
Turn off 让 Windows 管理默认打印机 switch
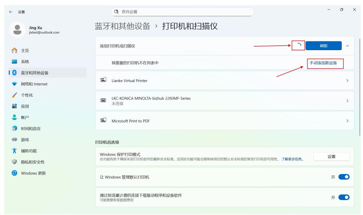(x=344, y=177)
